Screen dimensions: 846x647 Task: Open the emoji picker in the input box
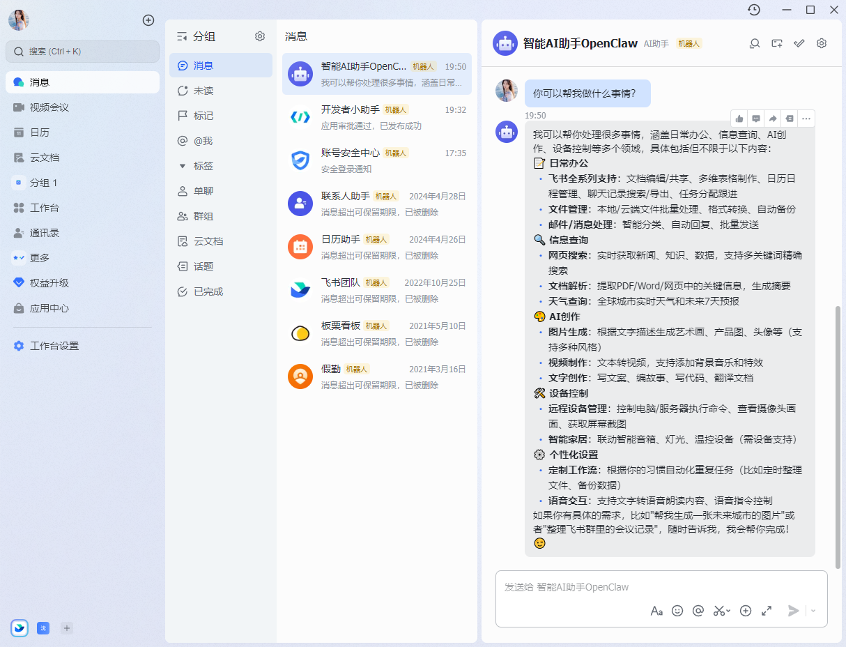(x=677, y=611)
